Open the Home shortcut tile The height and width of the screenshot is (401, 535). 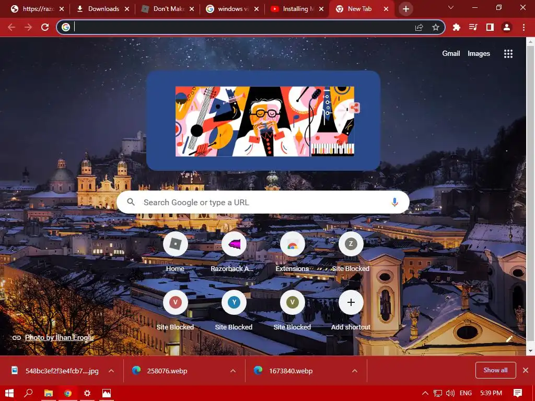click(175, 252)
